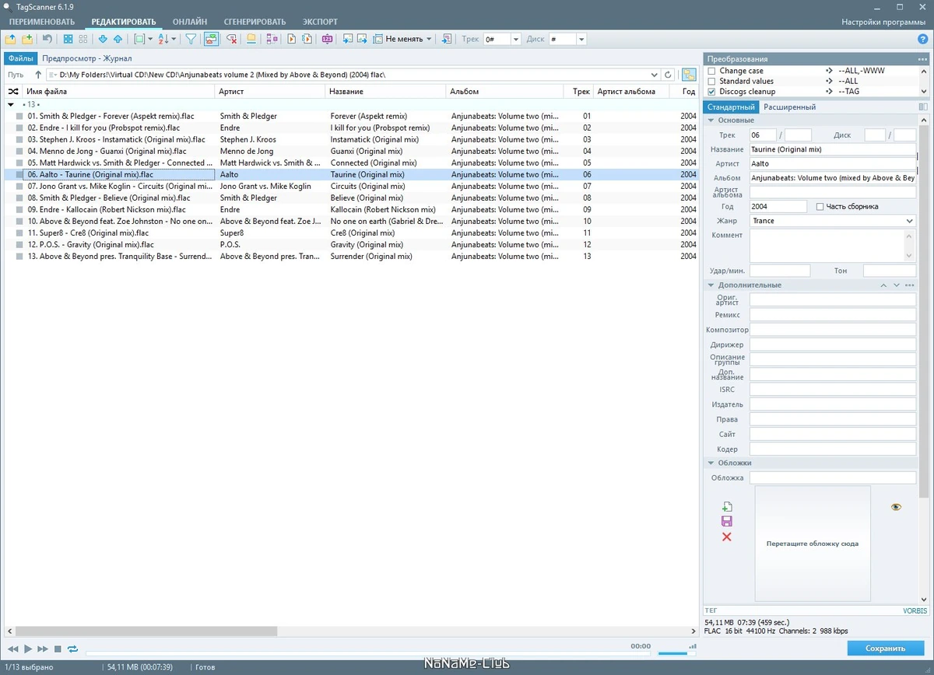Click the blue up-arrow toolbar icon

[118, 39]
